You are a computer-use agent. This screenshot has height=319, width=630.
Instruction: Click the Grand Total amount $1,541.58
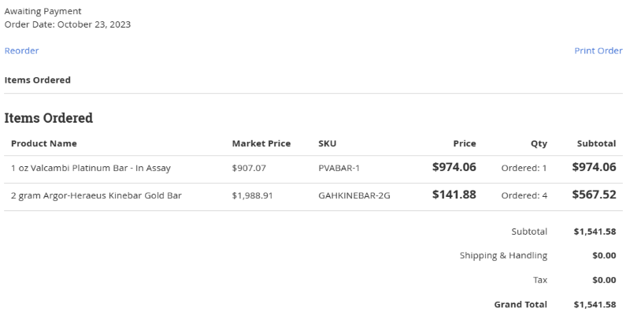595,304
